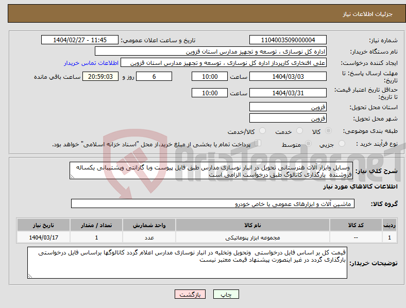Screen dimensions: 406x308
Task: Select the کالا radio button
Action: (328, 131)
